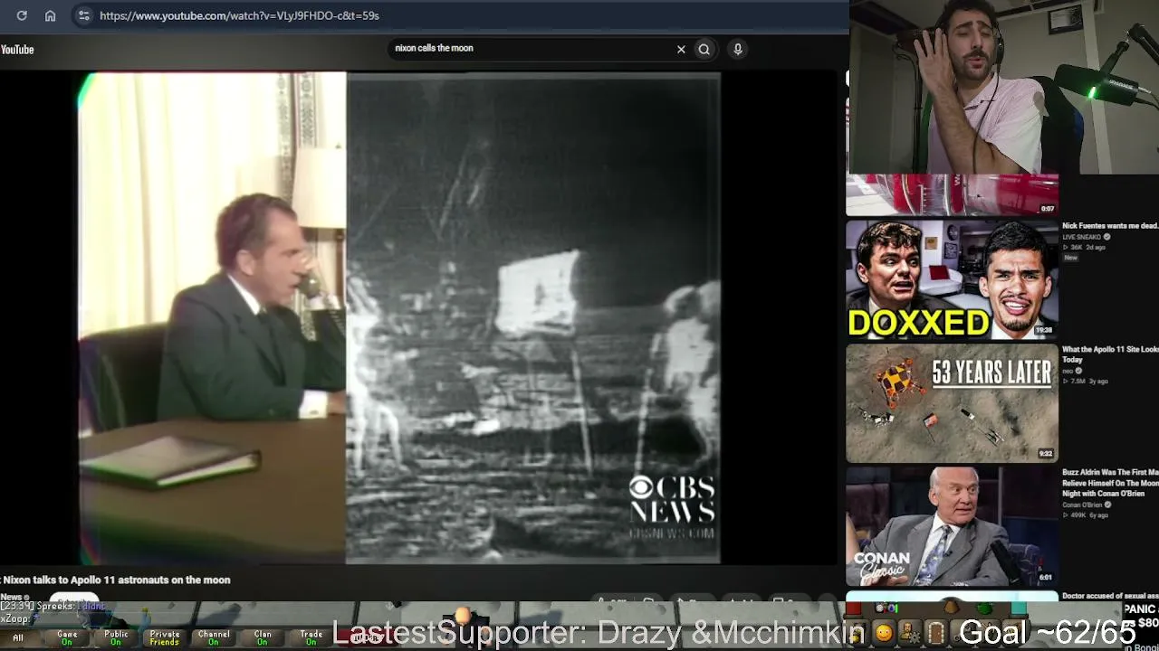Open the red thumbnail marked 0:07
Screen dimensions: 1159x651
952,194
